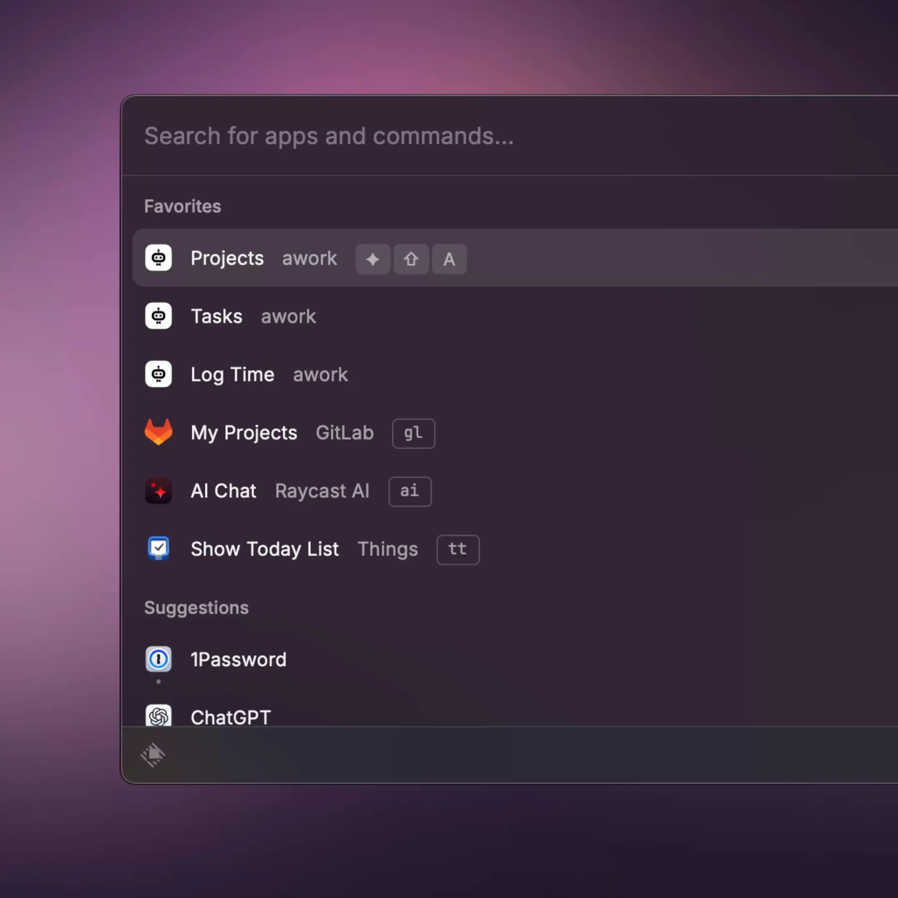Click the GitLab fox icon
The height and width of the screenshot is (898, 898).
pos(158,432)
